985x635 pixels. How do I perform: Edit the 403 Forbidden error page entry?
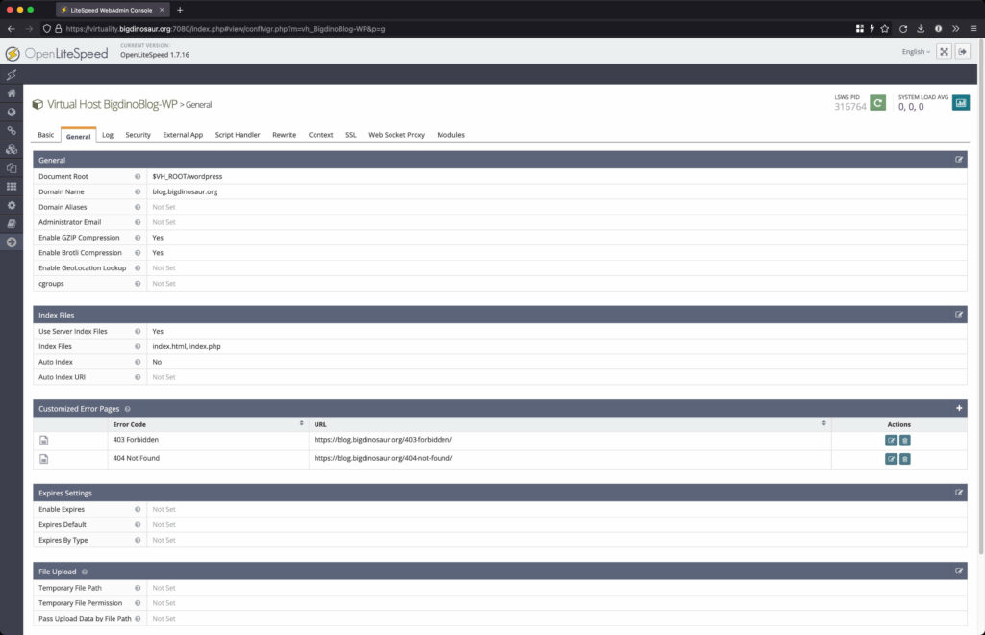[891, 440]
